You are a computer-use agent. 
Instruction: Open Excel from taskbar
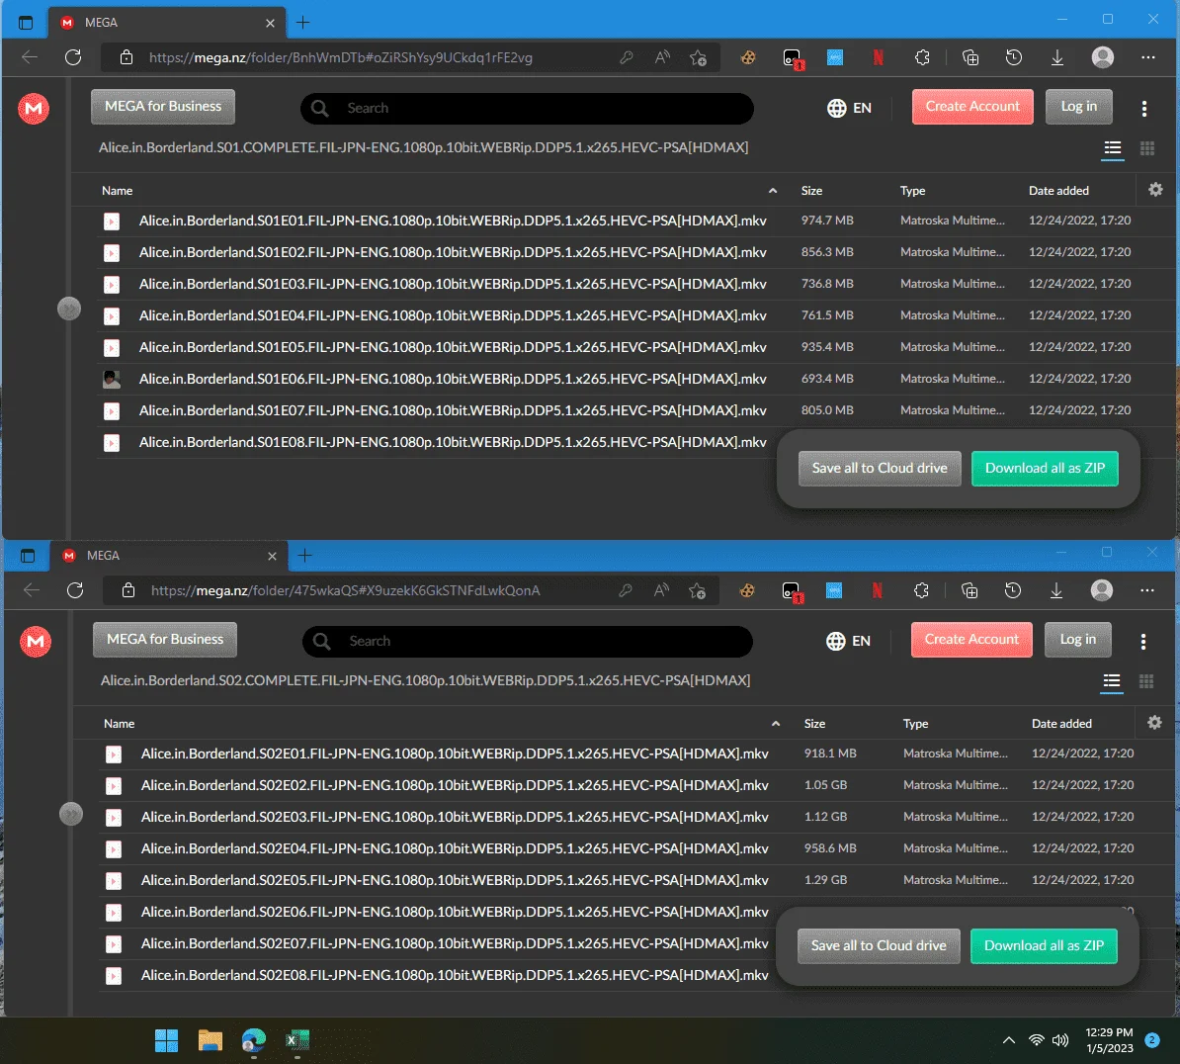pyautogui.click(x=297, y=1040)
